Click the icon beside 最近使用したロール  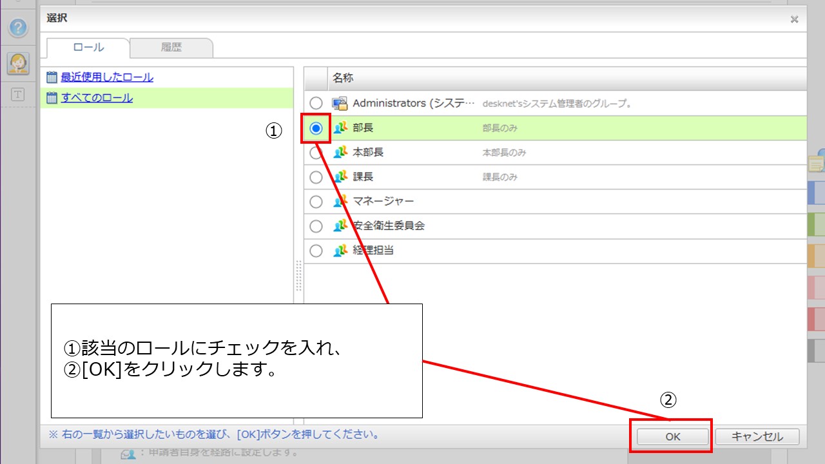pos(52,77)
